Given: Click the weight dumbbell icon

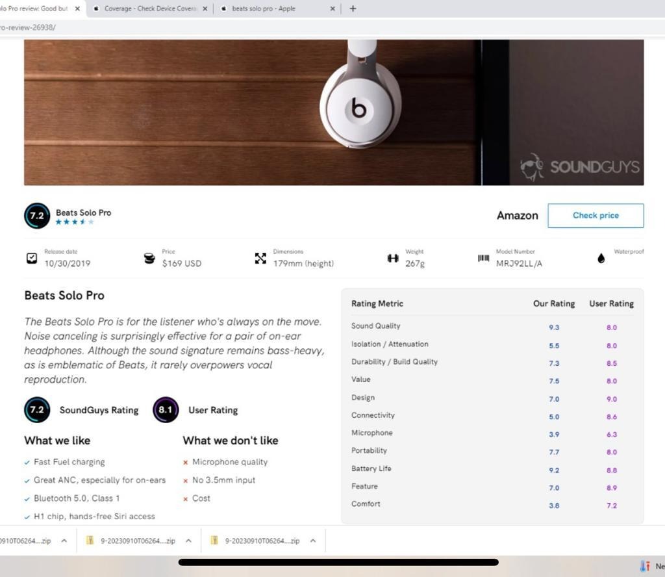Looking at the screenshot, I should pyautogui.click(x=393, y=259).
